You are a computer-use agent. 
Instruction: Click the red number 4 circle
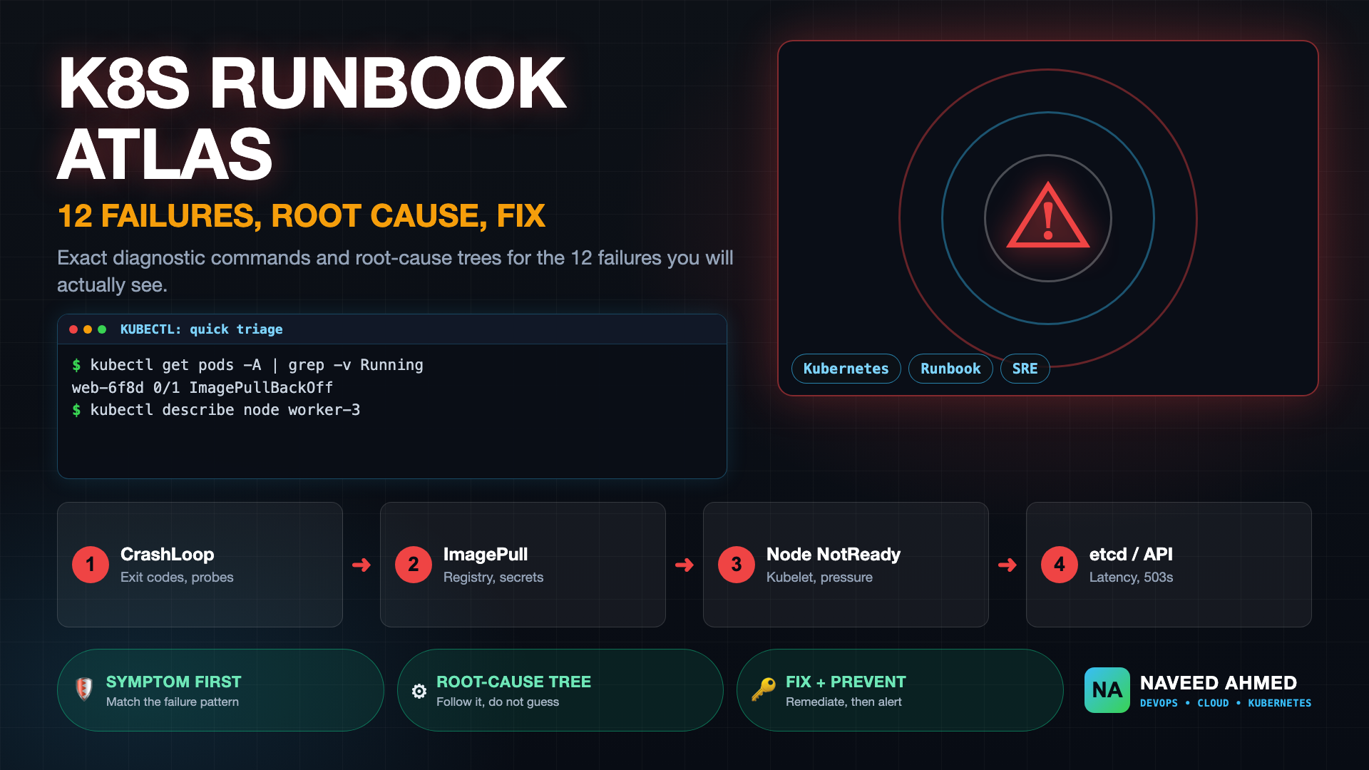1060,565
